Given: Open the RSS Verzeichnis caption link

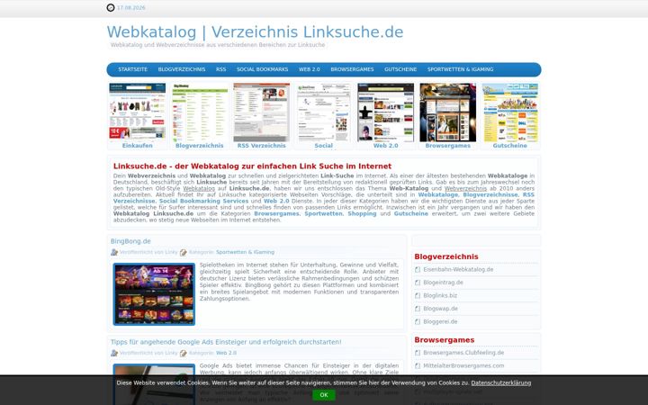Looking at the screenshot, I should click(261, 146).
